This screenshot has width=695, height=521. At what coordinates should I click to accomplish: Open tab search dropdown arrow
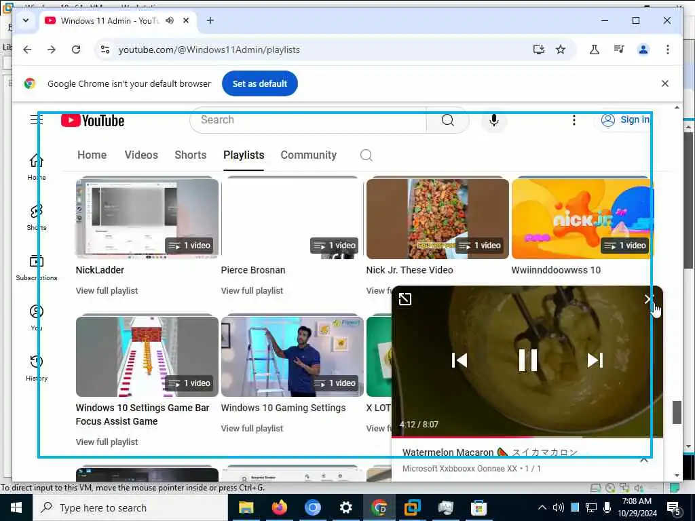(x=26, y=20)
